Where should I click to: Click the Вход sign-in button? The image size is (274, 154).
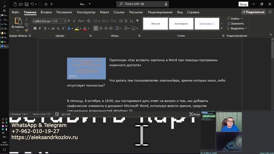click(x=243, y=4)
